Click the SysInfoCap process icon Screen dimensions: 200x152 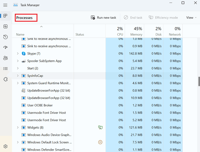click(x=24, y=76)
